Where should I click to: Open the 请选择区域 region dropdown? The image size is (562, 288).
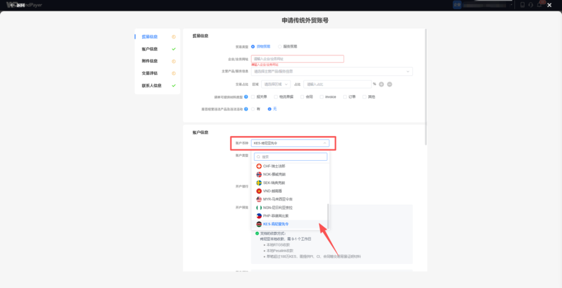click(x=276, y=85)
